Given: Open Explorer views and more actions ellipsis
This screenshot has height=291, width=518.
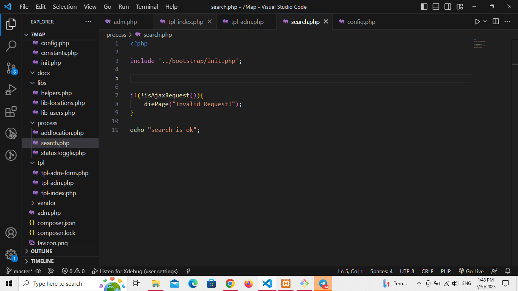Looking at the screenshot, I should 88,22.
